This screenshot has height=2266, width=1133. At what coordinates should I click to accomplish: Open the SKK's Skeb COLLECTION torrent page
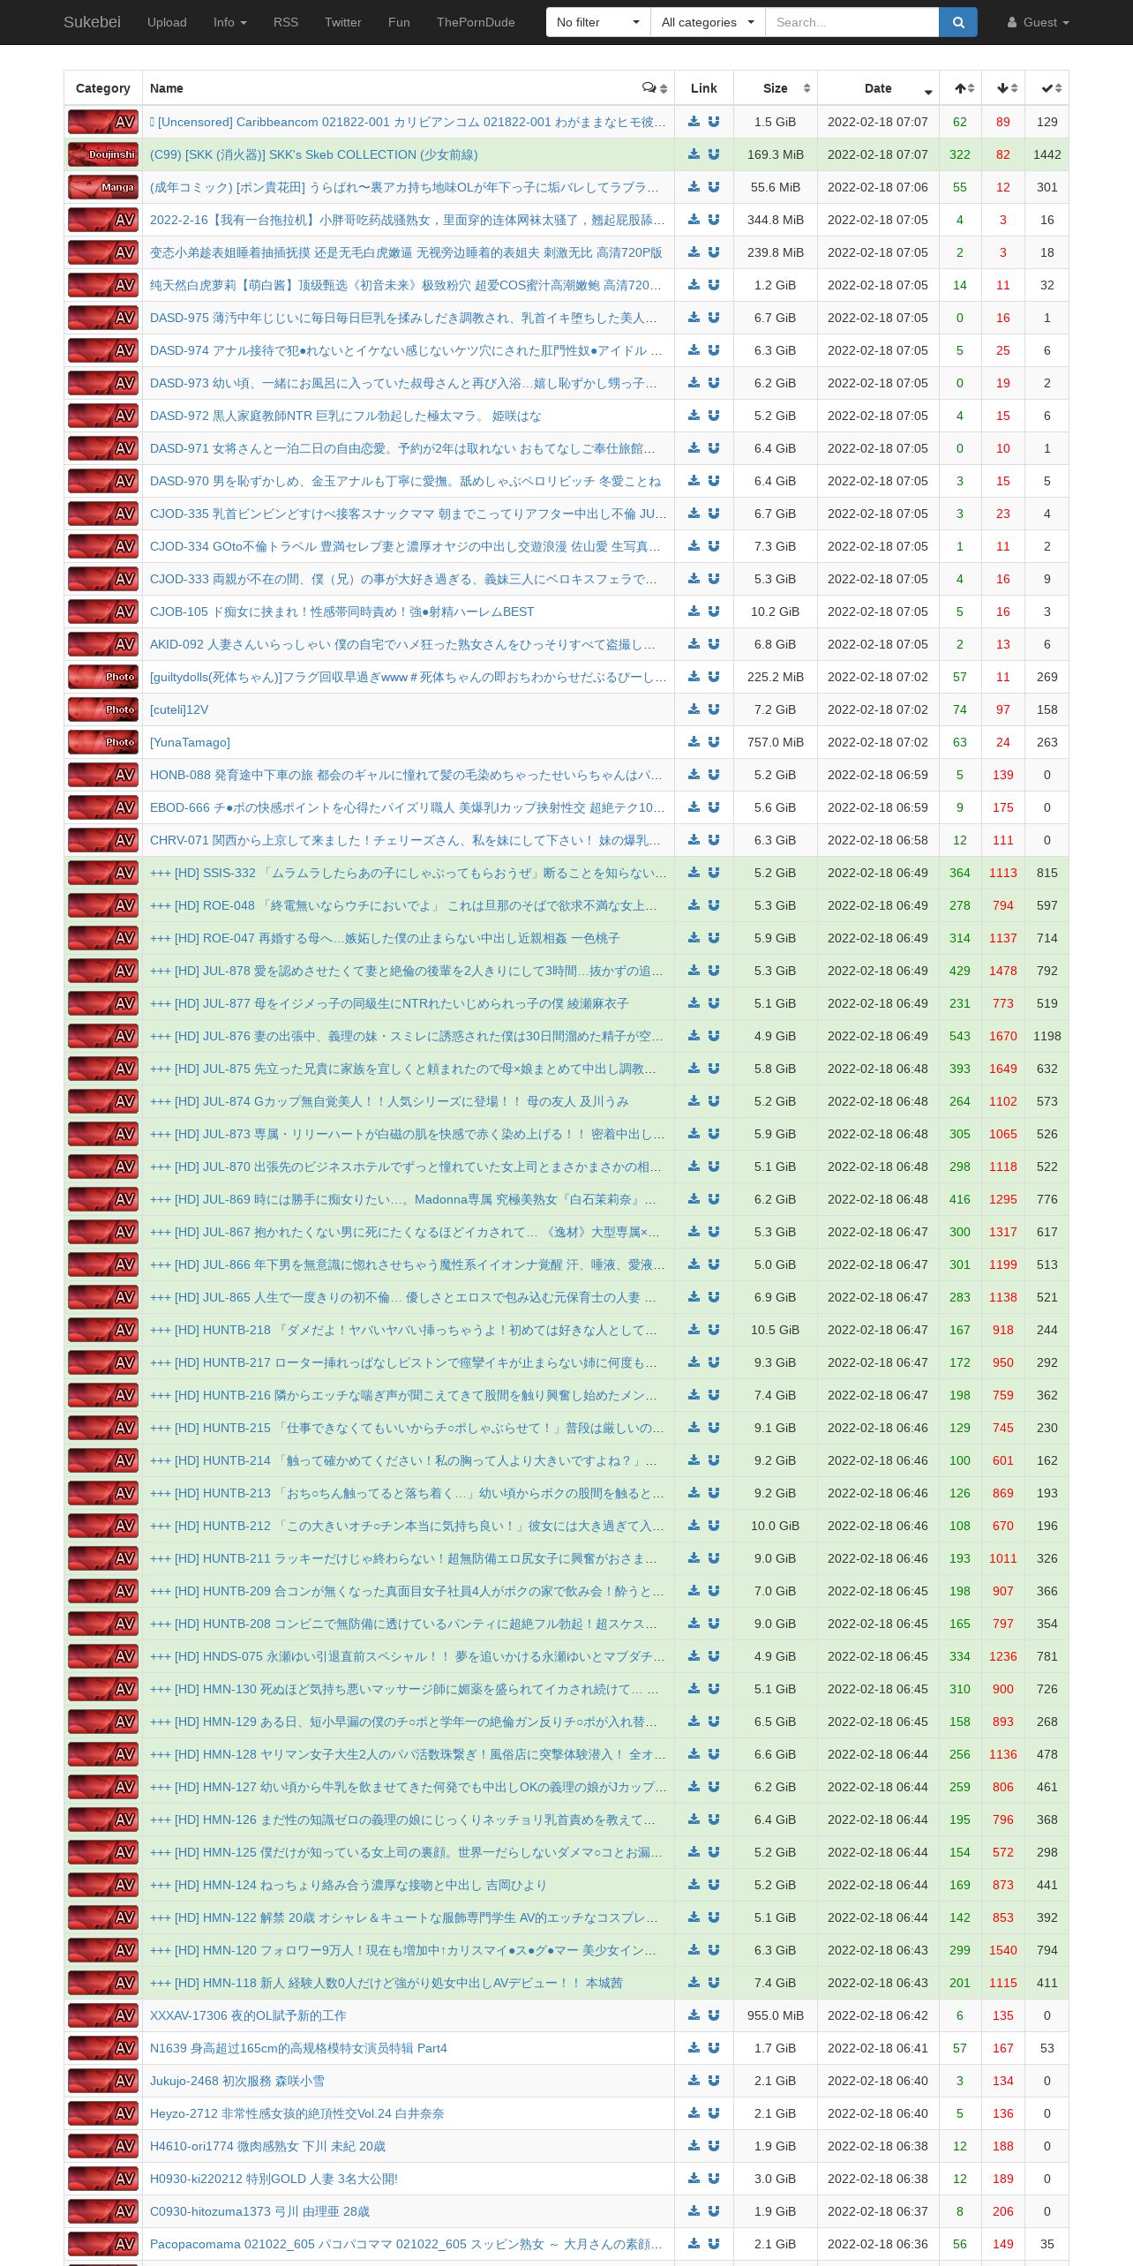click(x=314, y=154)
